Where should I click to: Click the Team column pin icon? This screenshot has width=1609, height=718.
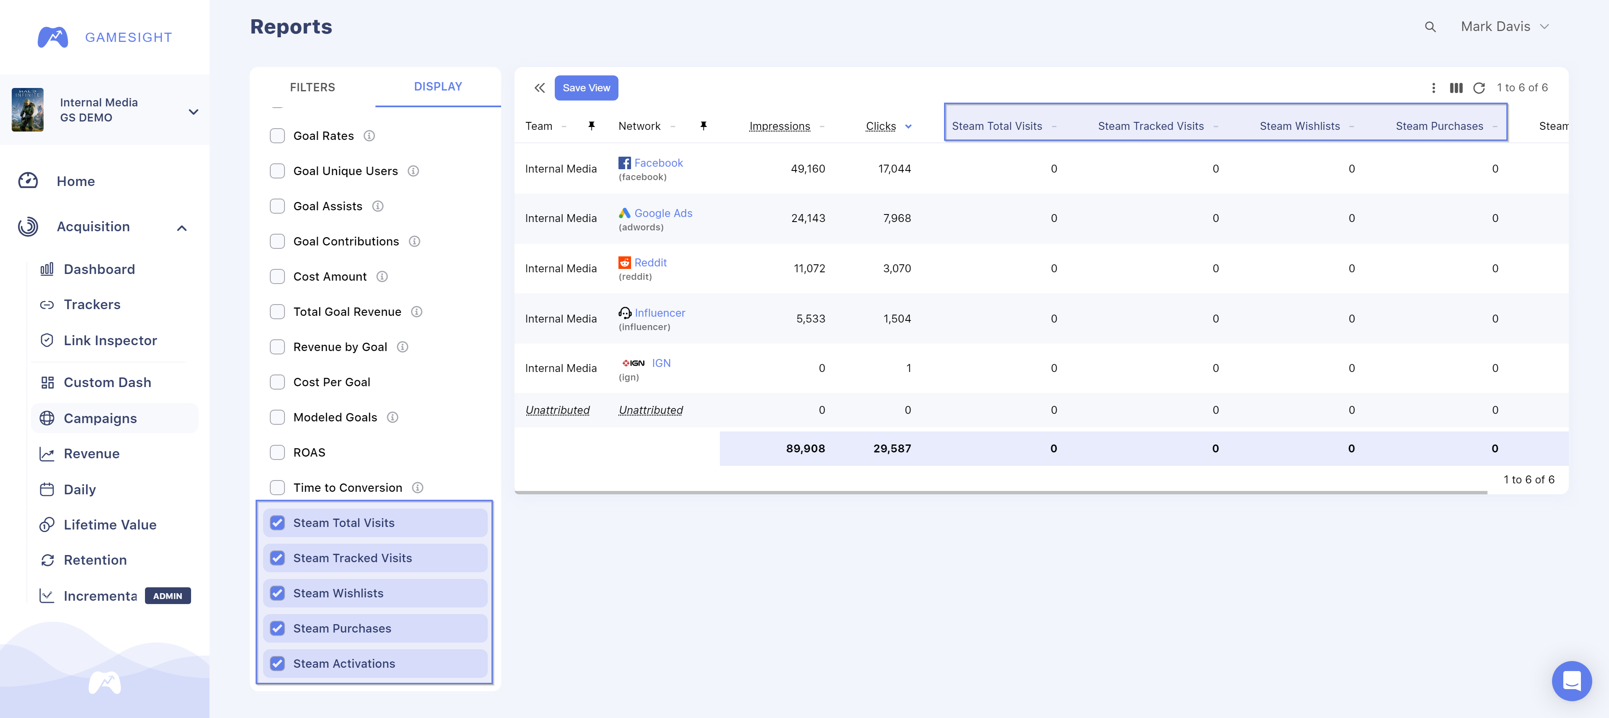(x=592, y=126)
